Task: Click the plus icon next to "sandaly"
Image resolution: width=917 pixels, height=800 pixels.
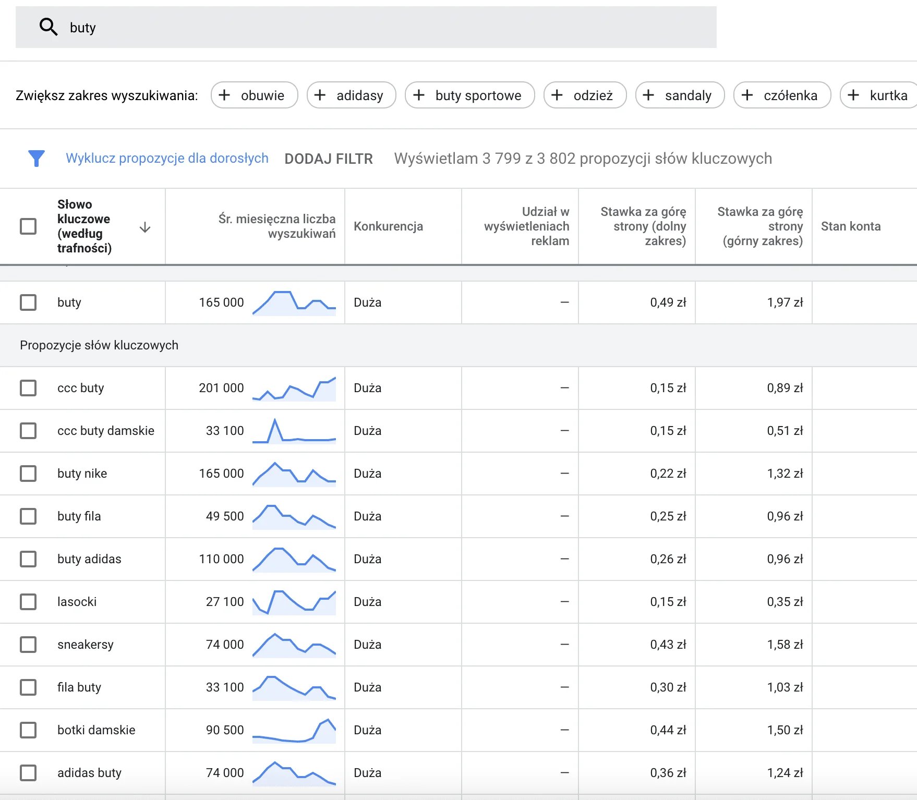Action: click(648, 95)
